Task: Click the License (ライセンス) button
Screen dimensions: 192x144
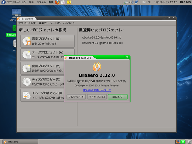Action: tap(97, 97)
